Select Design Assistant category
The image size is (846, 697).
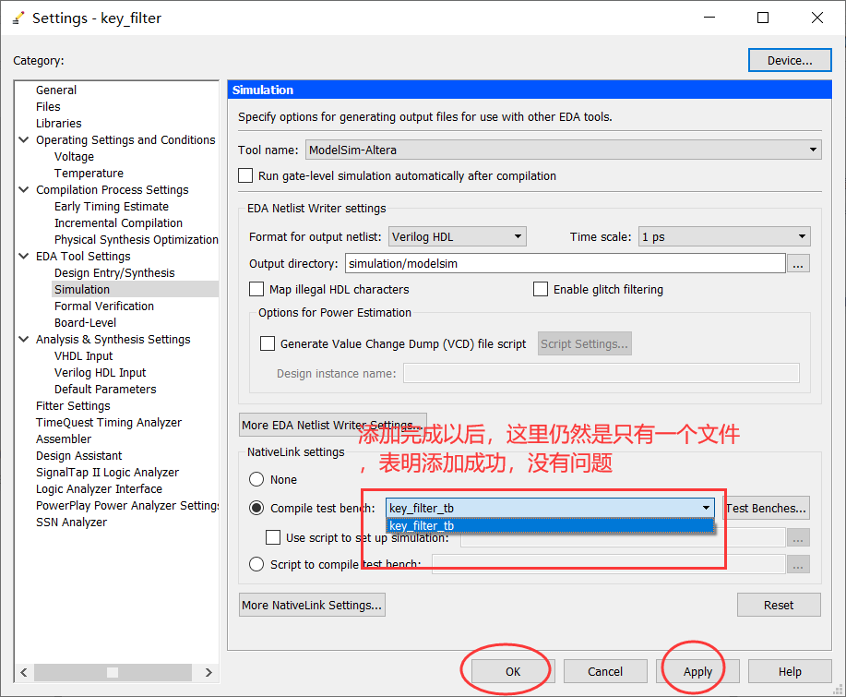tap(78, 456)
